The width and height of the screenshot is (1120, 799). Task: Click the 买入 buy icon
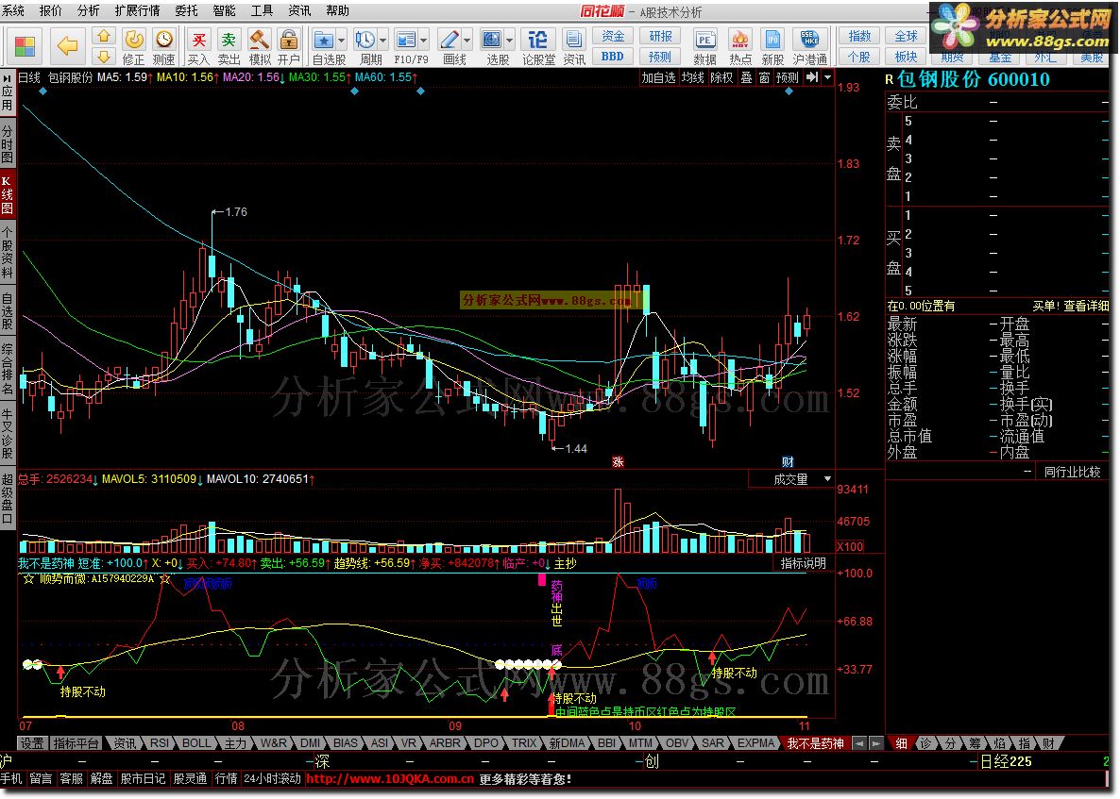[x=198, y=46]
